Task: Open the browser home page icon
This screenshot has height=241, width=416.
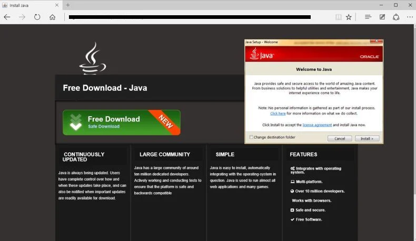Action: (52, 17)
